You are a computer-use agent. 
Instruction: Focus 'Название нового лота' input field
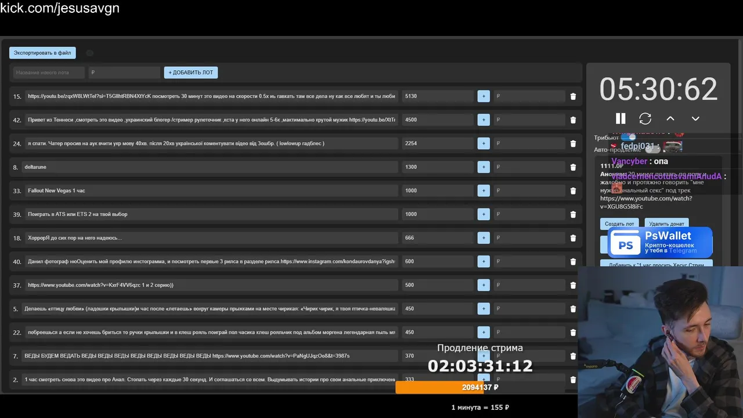coord(49,73)
